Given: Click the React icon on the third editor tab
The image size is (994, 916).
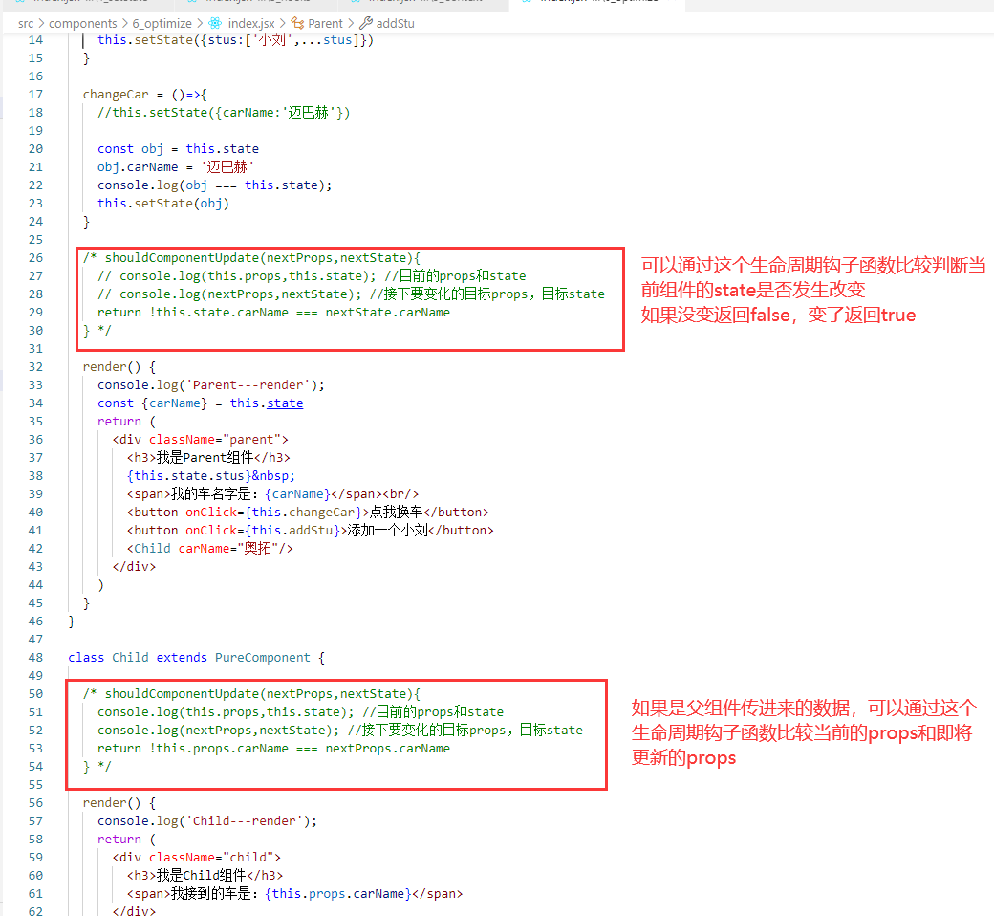Looking at the screenshot, I should [354, 3].
